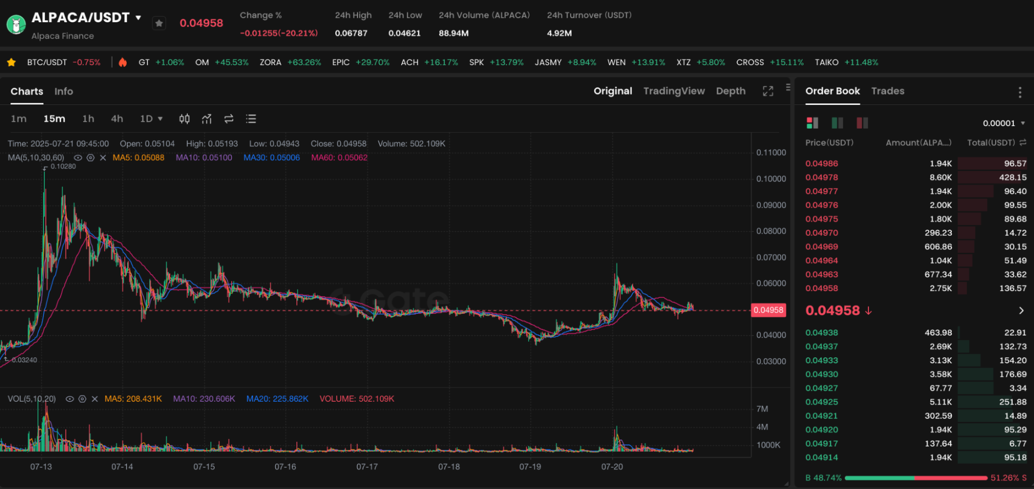Click the red 0.04958 price tag on the chart axis
The height and width of the screenshot is (489, 1034).
(x=768, y=310)
